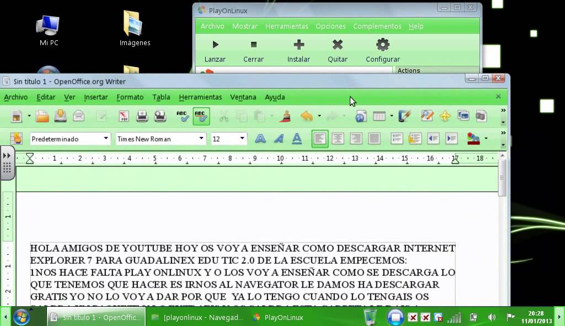Open the Predeterminado paragraph style dropdown
Viewport: 565px width, 326px height.
coord(106,139)
